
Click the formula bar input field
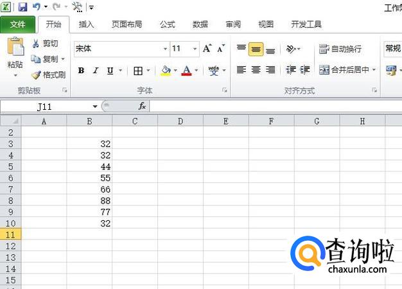point(275,106)
